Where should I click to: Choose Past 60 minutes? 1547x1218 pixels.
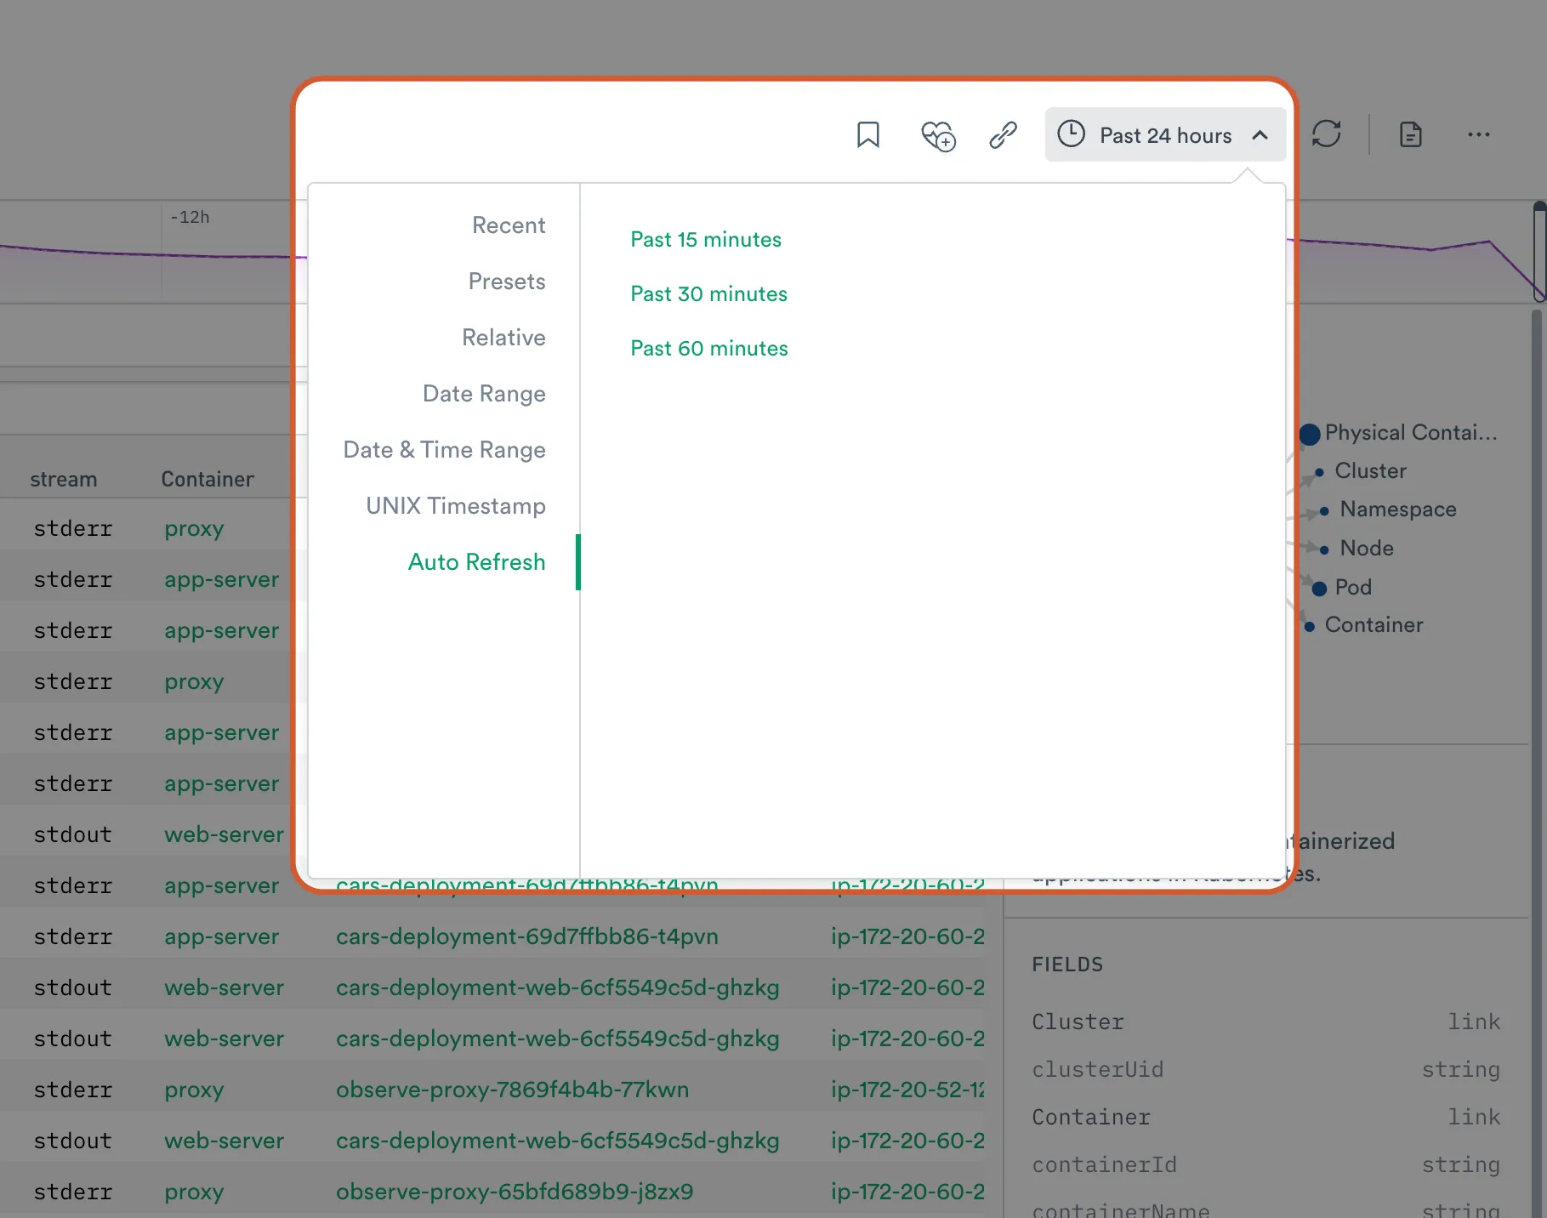[709, 349]
